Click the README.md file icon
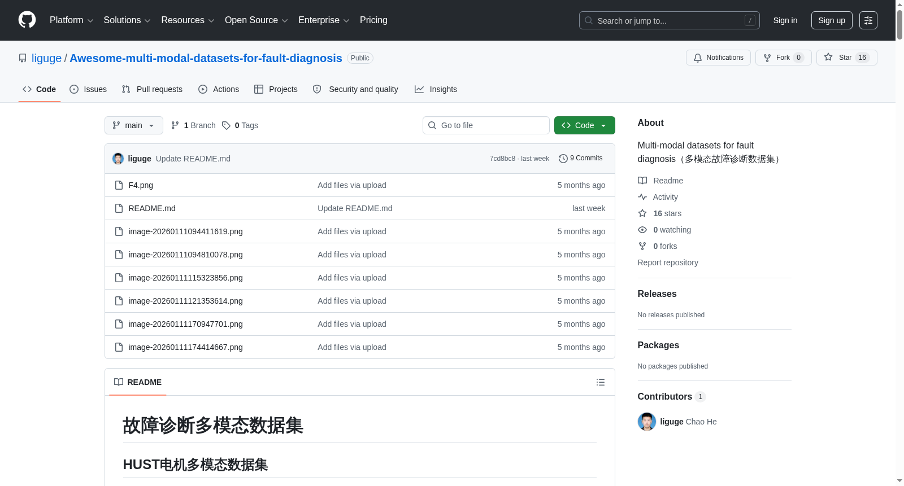Viewport: 904px width, 486px height. [x=119, y=208]
